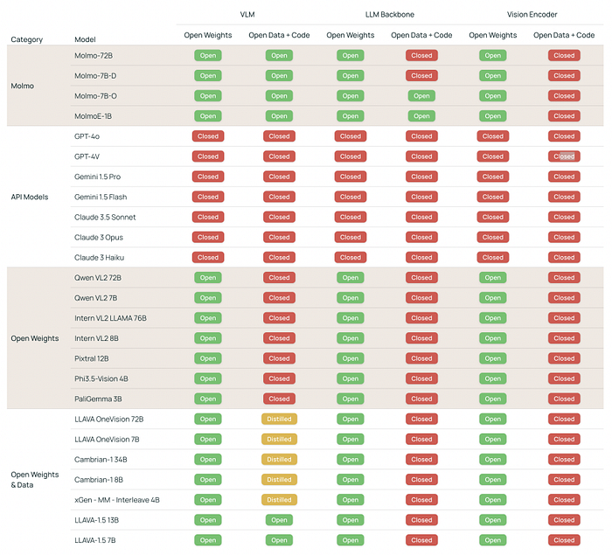Select the GPT-4o model name
The image size is (612, 555).
point(87,136)
